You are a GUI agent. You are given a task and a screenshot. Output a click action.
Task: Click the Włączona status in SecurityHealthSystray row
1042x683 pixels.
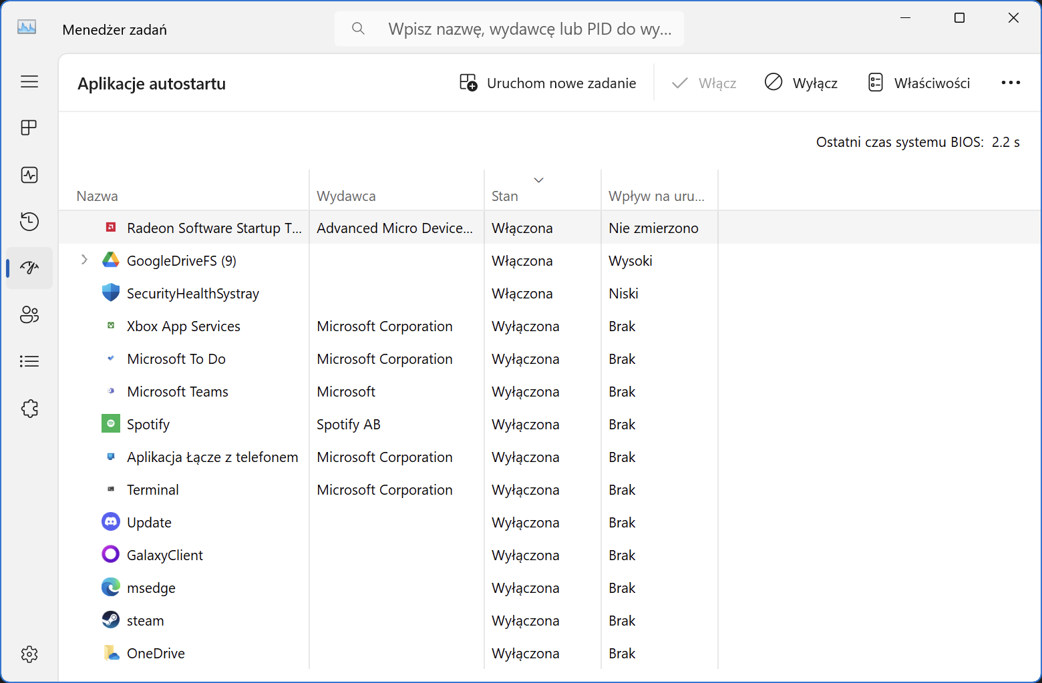[522, 294]
